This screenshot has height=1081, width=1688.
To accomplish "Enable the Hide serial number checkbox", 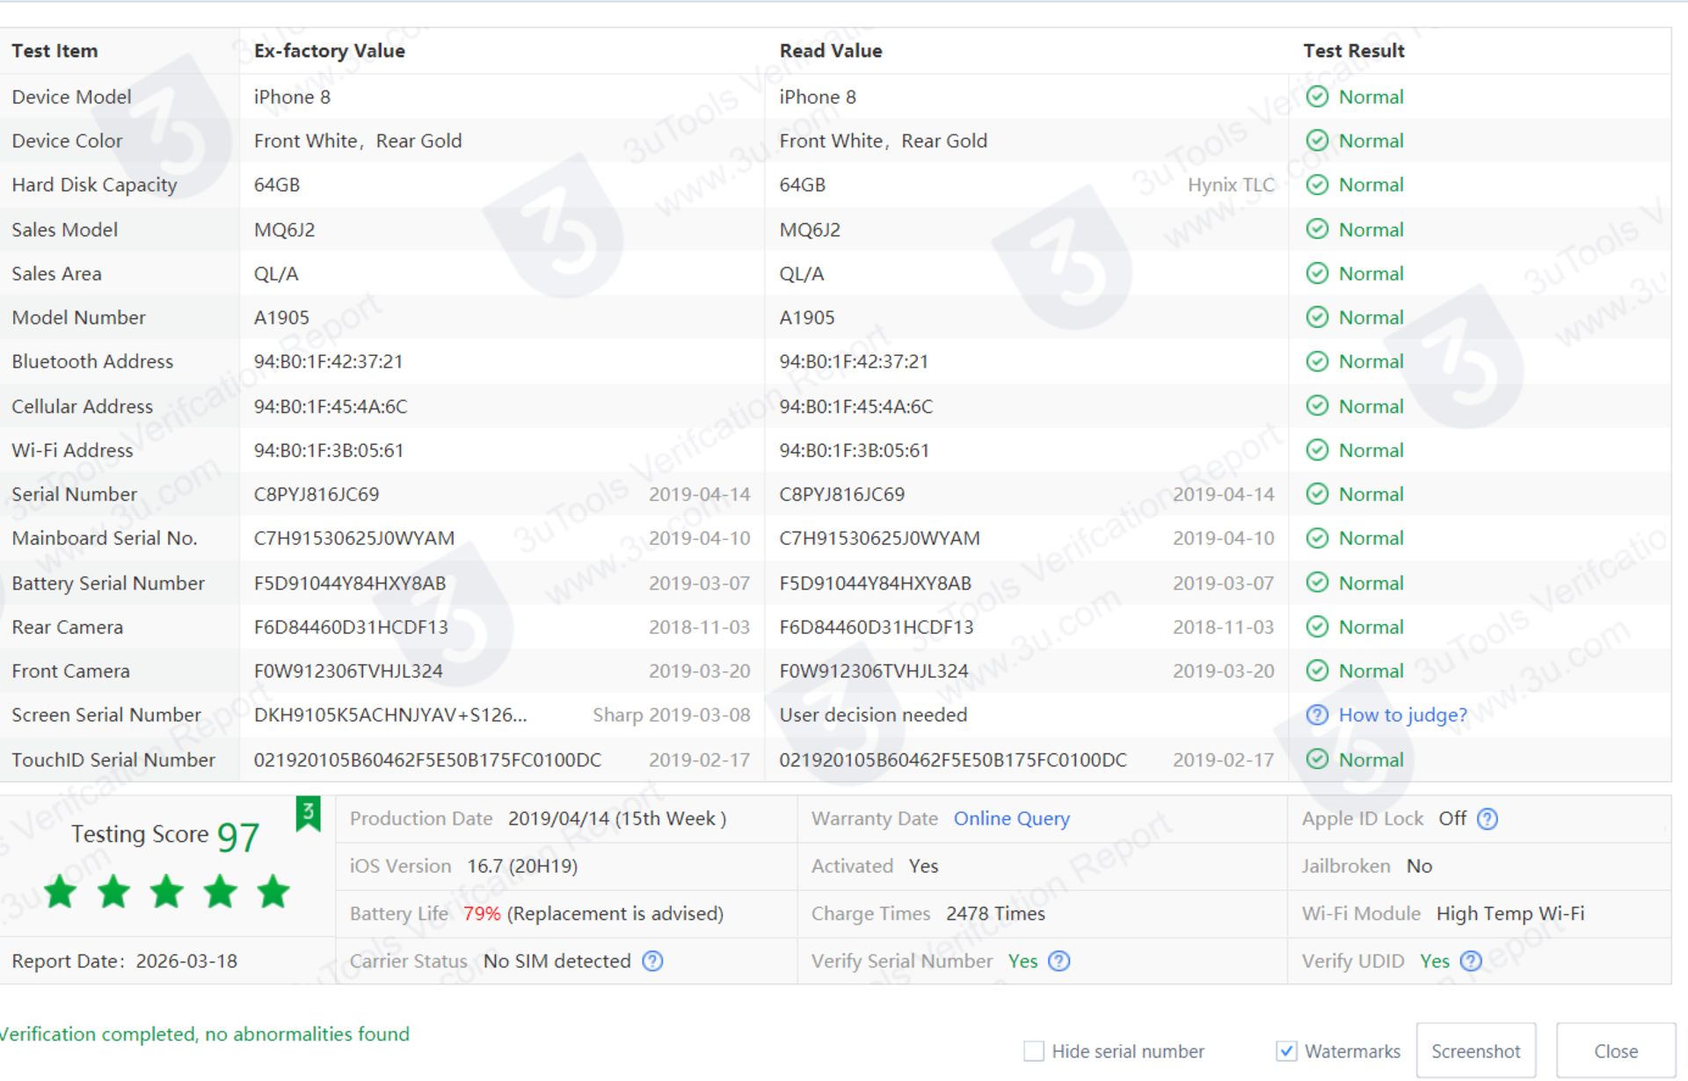I will (x=1034, y=1051).
